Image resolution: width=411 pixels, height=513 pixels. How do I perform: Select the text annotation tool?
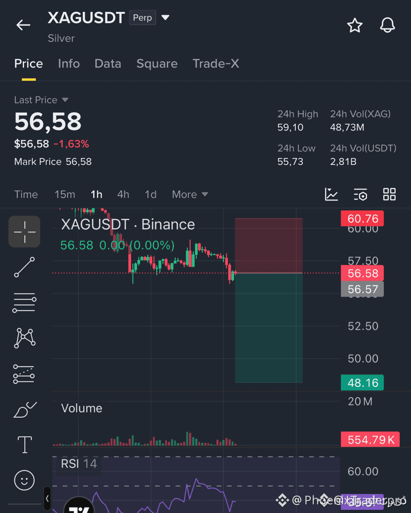click(24, 444)
